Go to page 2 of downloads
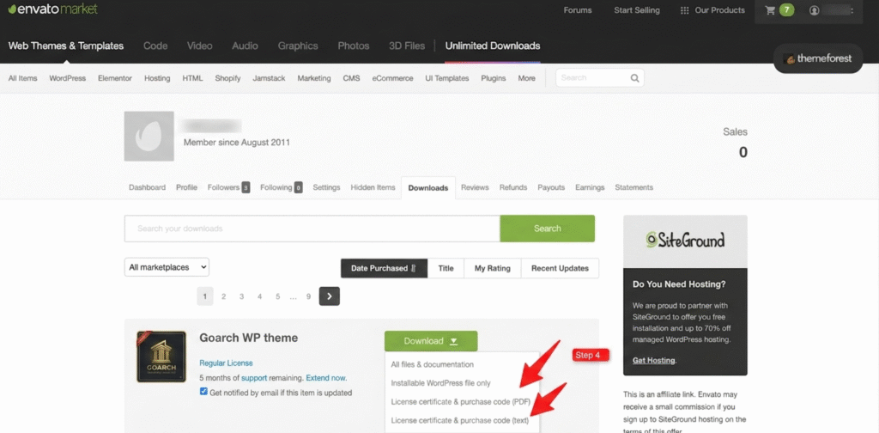This screenshot has width=879, height=433. [x=224, y=296]
